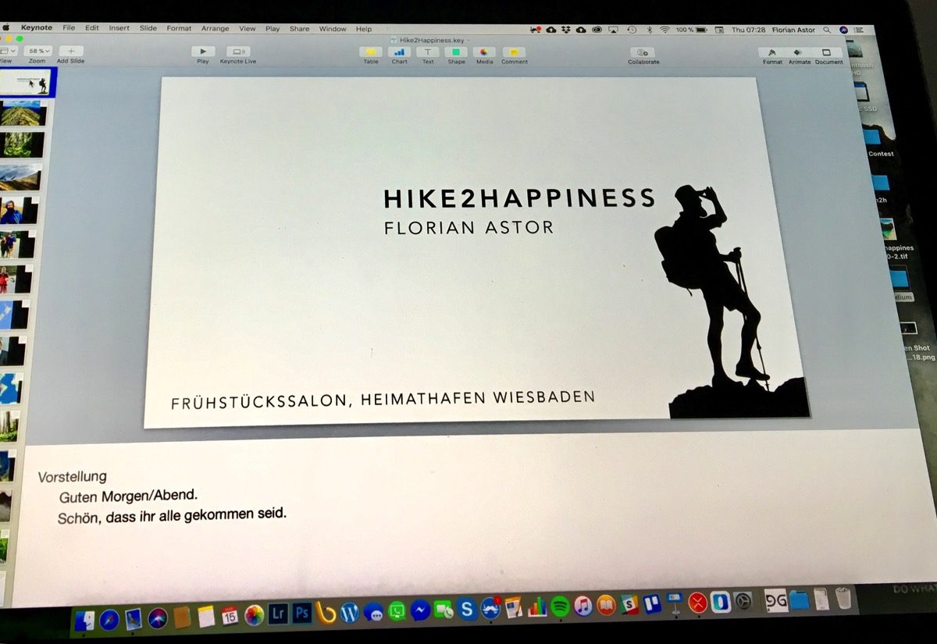Click the Add Slide button
937x644 pixels.
[x=70, y=51]
